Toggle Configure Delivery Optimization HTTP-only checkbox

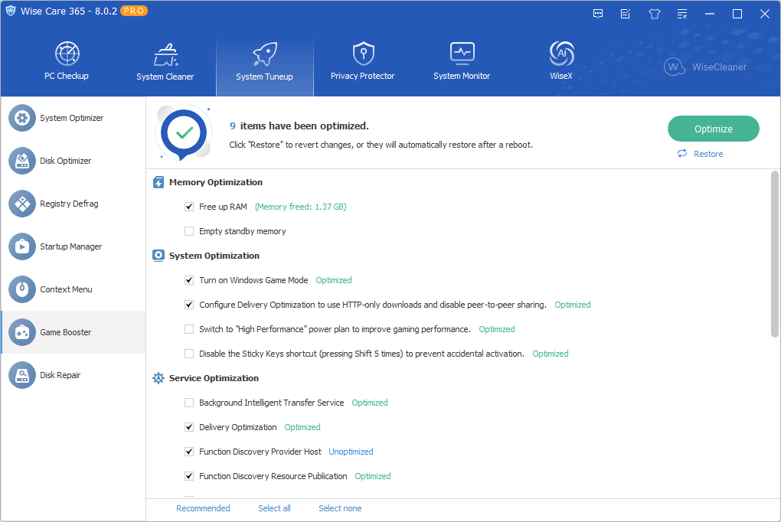point(189,305)
